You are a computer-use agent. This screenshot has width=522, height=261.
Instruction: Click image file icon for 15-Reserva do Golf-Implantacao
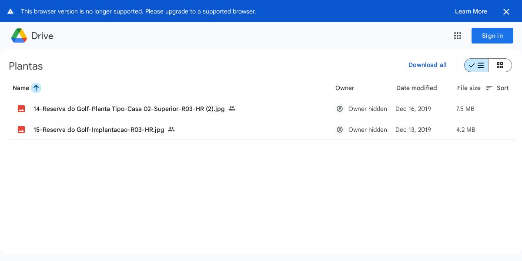21,130
